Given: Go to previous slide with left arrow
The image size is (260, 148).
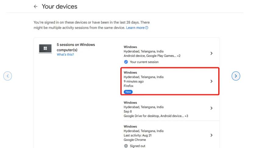Looking at the screenshot, I should click(8, 76).
